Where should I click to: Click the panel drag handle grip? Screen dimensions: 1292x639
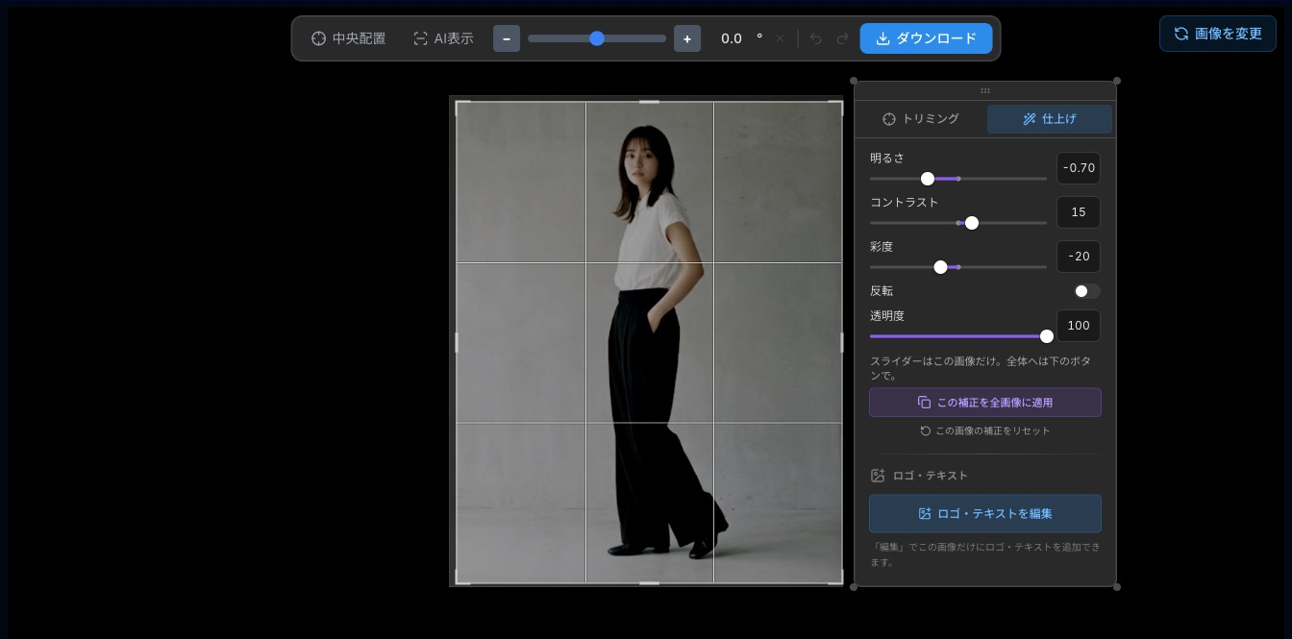(985, 90)
